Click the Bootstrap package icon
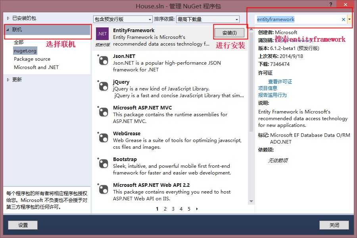The width and height of the screenshot is (357, 238). coord(103,163)
